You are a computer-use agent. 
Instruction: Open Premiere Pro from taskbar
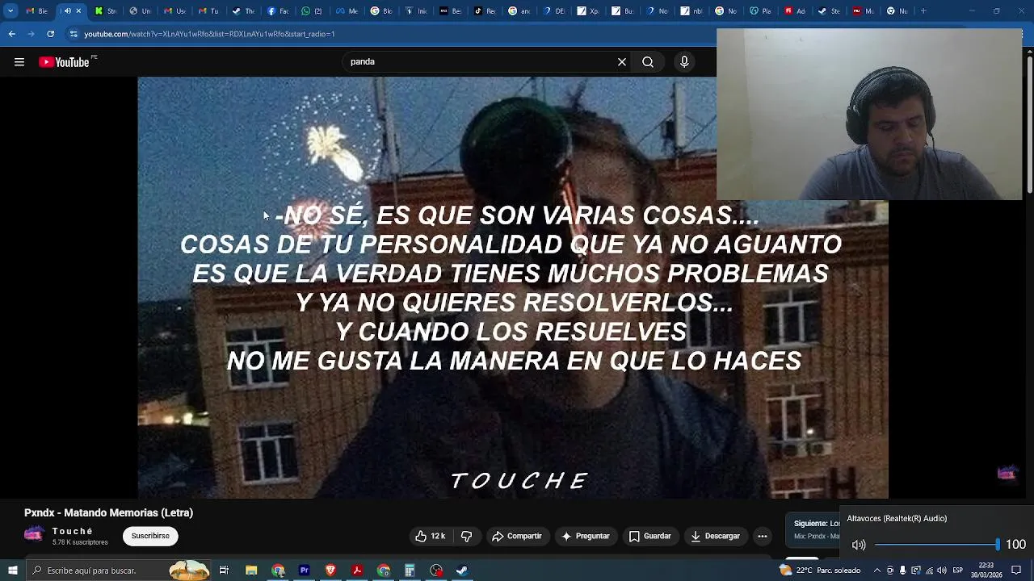click(304, 571)
